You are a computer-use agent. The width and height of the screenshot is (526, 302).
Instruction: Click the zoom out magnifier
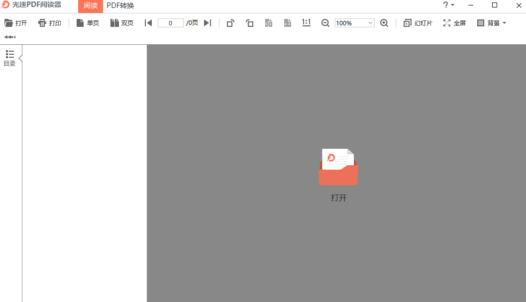(x=325, y=23)
